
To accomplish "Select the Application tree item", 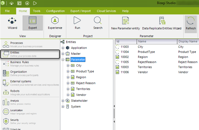I will 79,48.
